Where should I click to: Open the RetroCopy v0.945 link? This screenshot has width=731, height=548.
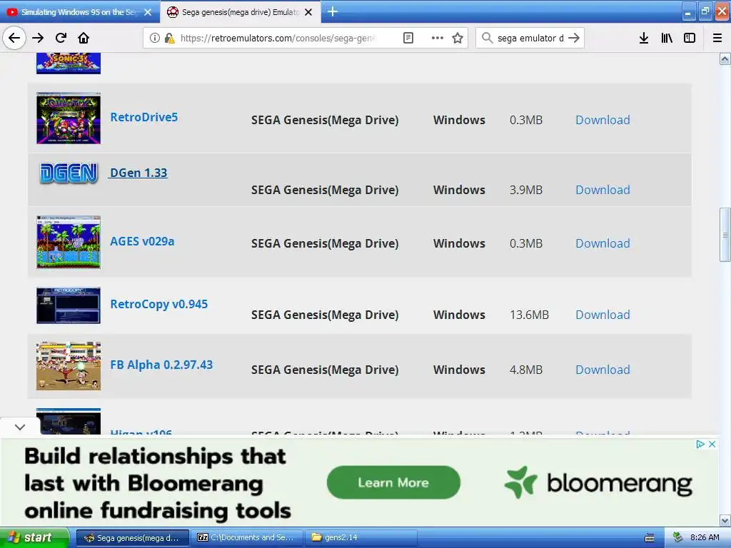(159, 304)
